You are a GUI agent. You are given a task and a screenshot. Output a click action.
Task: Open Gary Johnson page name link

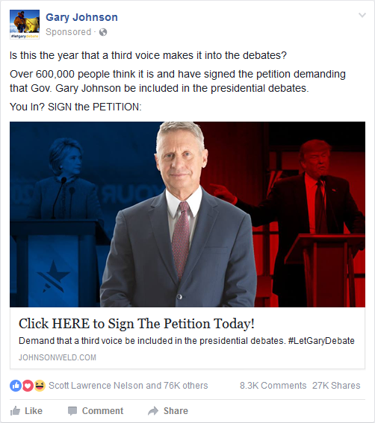click(81, 17)
